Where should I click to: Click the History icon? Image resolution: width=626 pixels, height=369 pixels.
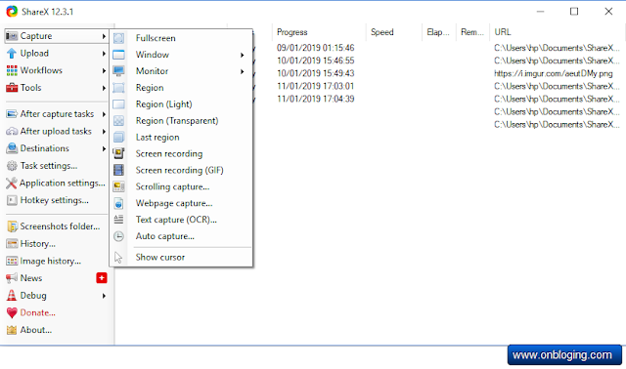[x=12, y=243]
